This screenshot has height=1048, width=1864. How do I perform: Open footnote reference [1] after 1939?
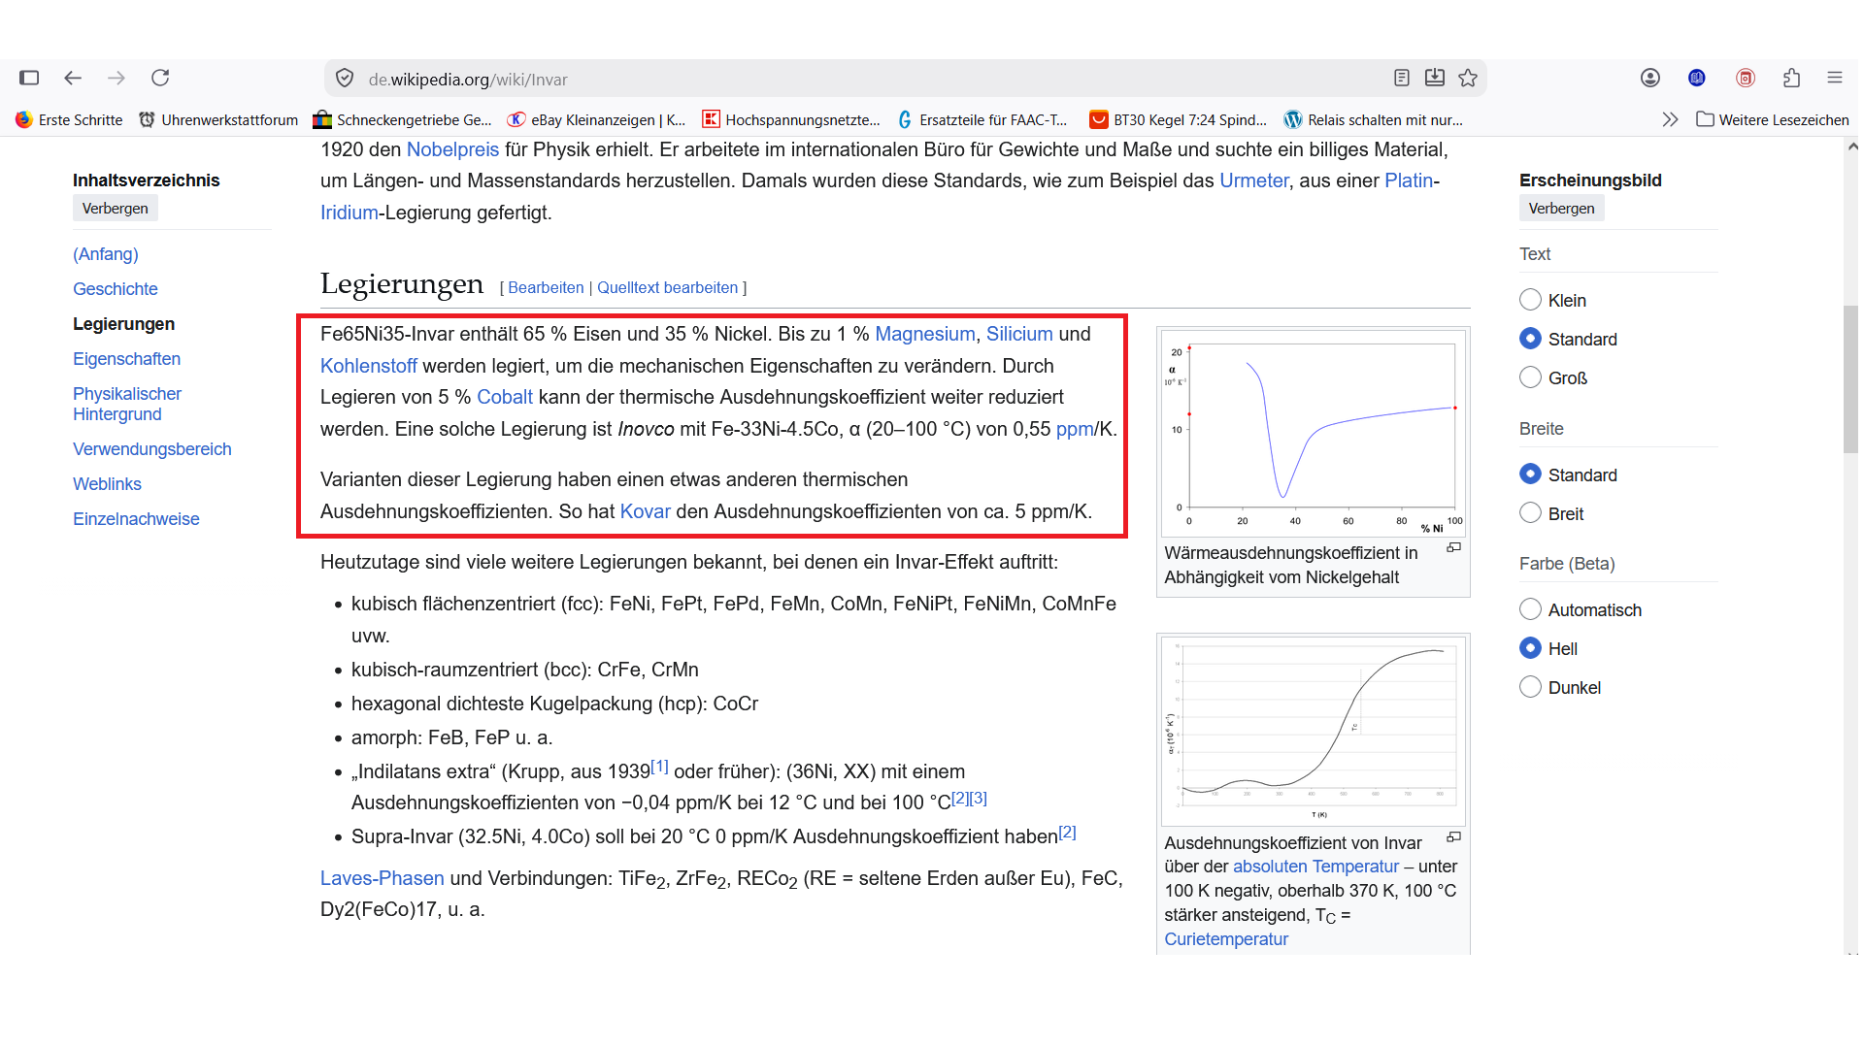pyautogui.click(x=659, y=767)
